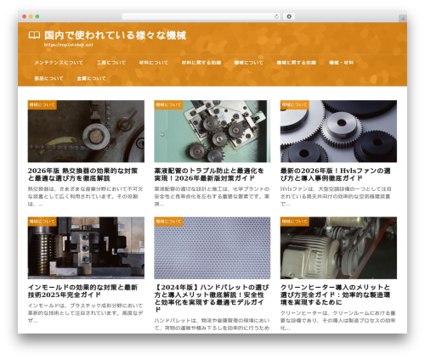Open the クリーンヒーター motor thumbnail
Viewport: 425px width, 359px height.
[x=338, y=248]
